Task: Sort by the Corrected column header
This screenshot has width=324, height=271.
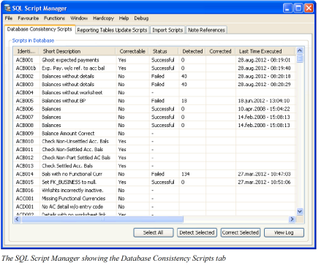Action: coord(220,51)
